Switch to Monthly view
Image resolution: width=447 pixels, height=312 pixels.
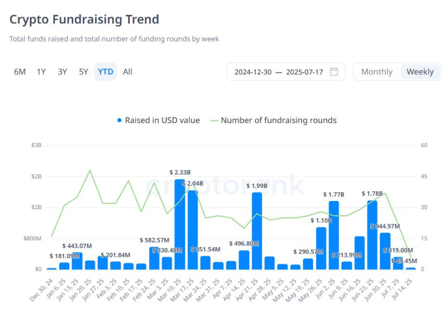(377, 72)
